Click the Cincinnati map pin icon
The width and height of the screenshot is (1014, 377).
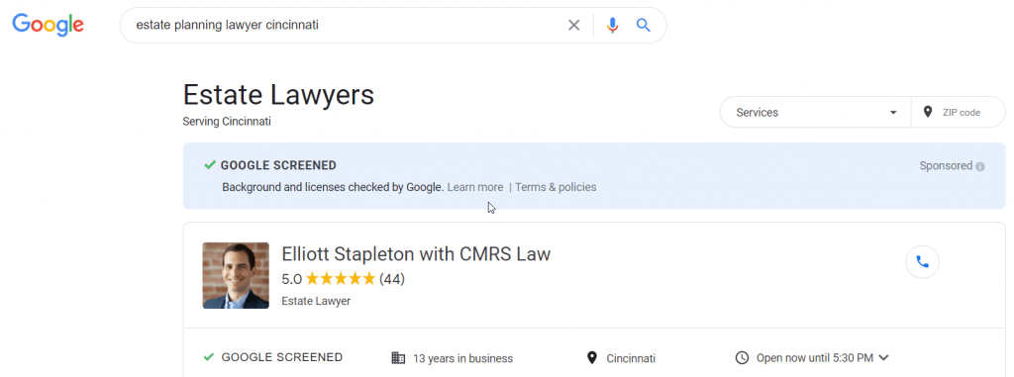(x=591, y=357)
